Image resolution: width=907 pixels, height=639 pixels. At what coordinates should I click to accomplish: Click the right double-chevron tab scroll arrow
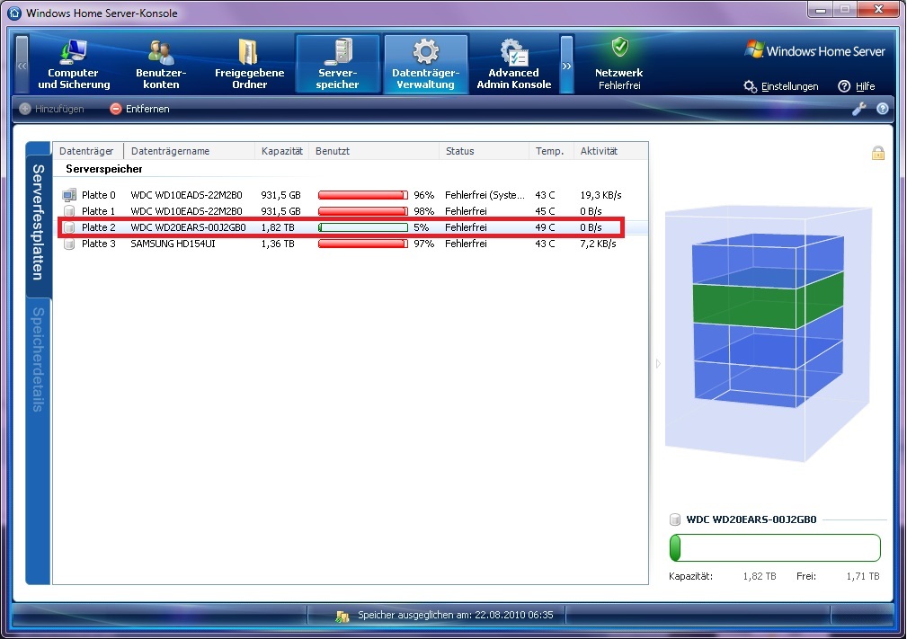pyautogui.click(x=567, y=65)
